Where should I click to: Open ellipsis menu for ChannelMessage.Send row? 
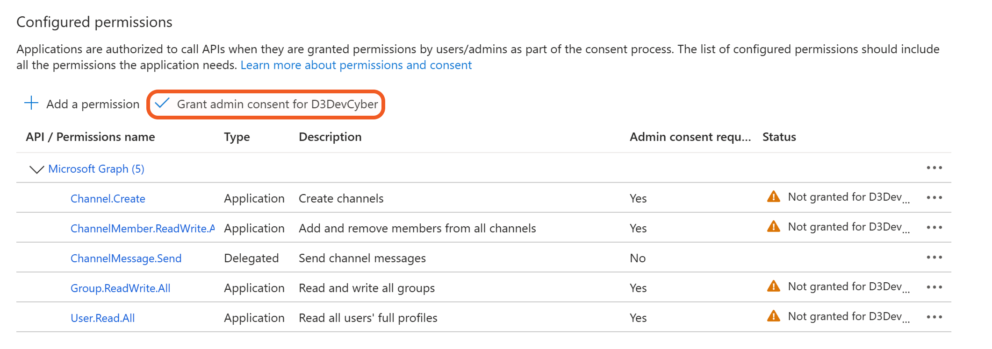(x=934, y=258)
